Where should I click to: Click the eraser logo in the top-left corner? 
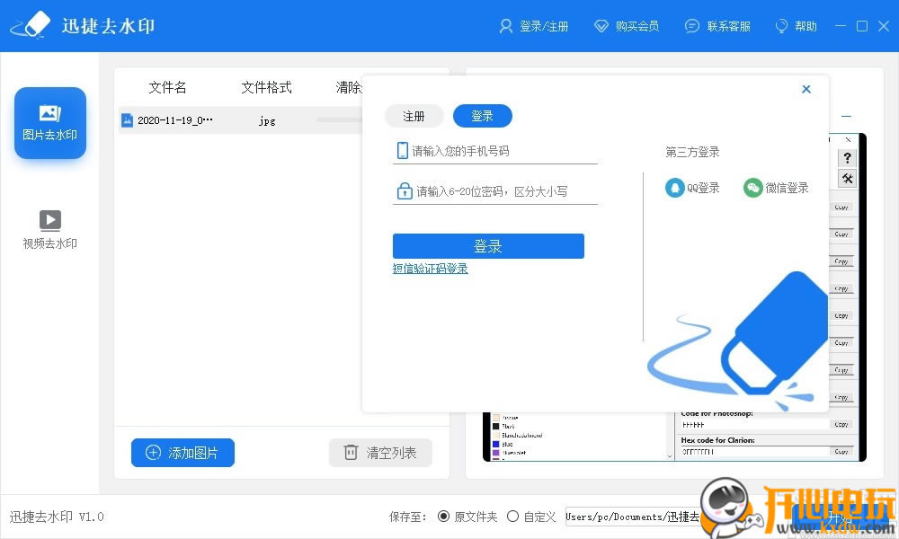tap(29, 25)
